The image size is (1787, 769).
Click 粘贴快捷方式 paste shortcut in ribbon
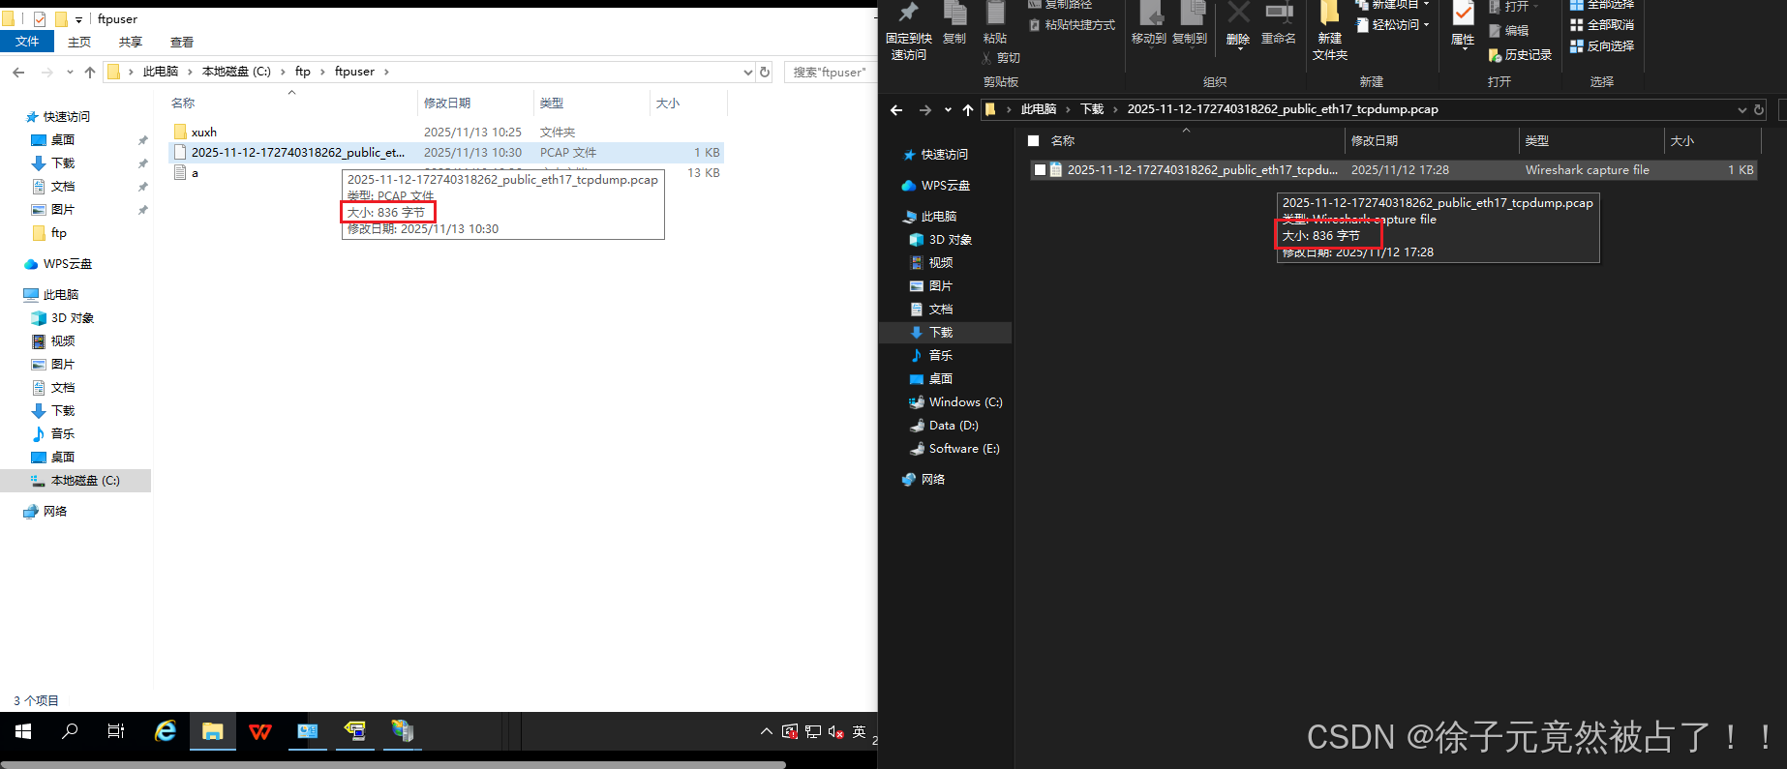[1073, 25]
